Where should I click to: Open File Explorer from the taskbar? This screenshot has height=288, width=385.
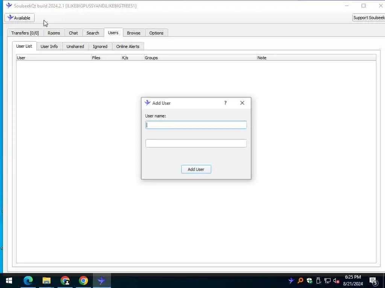click(x=46, y=280)
